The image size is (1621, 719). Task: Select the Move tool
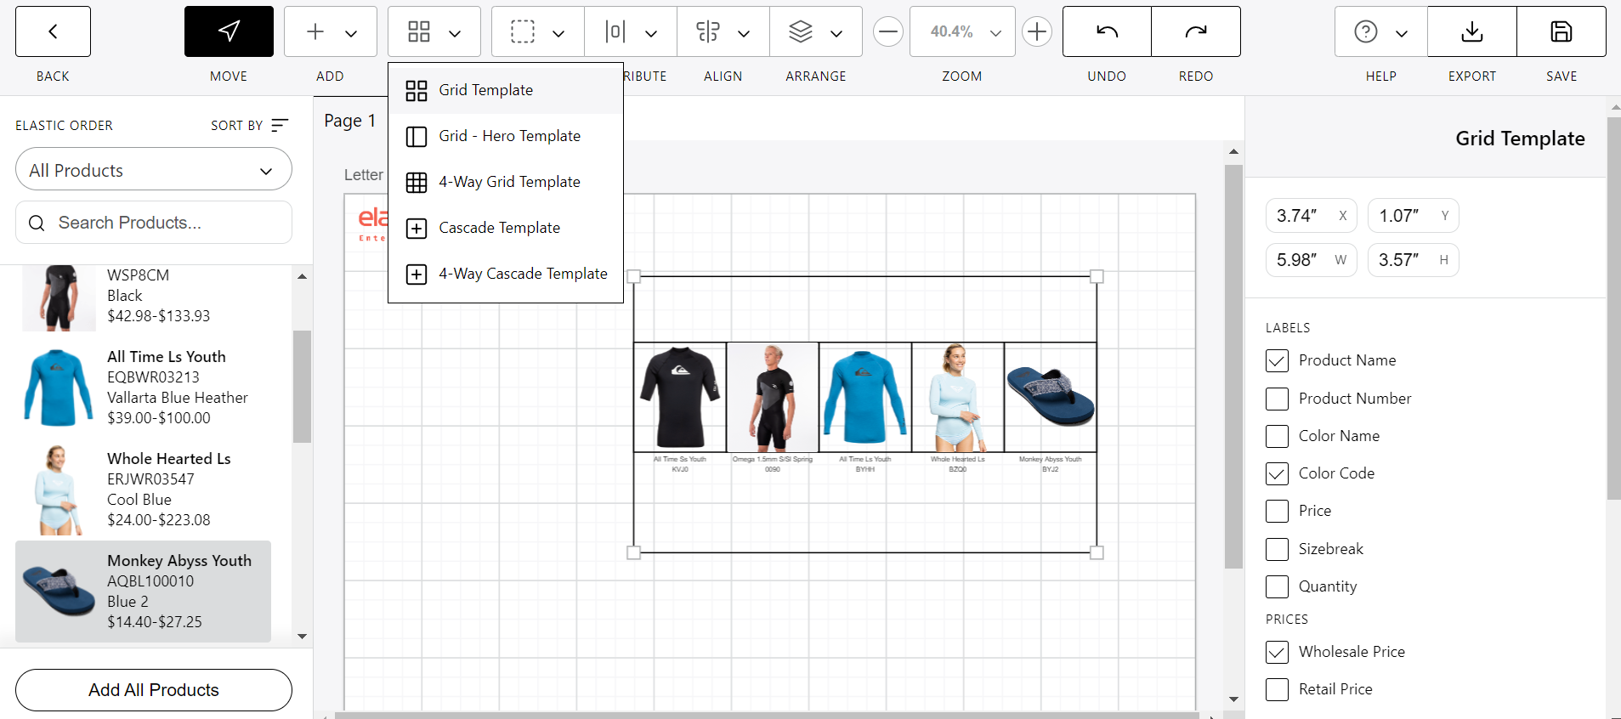tap(229, 32)
